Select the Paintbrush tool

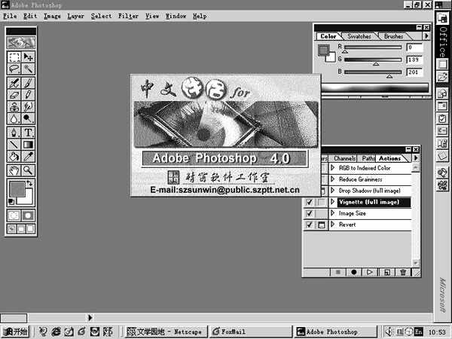coord(28,83)
